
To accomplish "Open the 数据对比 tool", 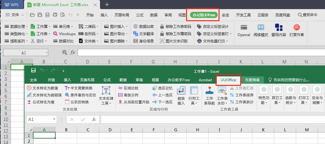I will click(64, 41).
